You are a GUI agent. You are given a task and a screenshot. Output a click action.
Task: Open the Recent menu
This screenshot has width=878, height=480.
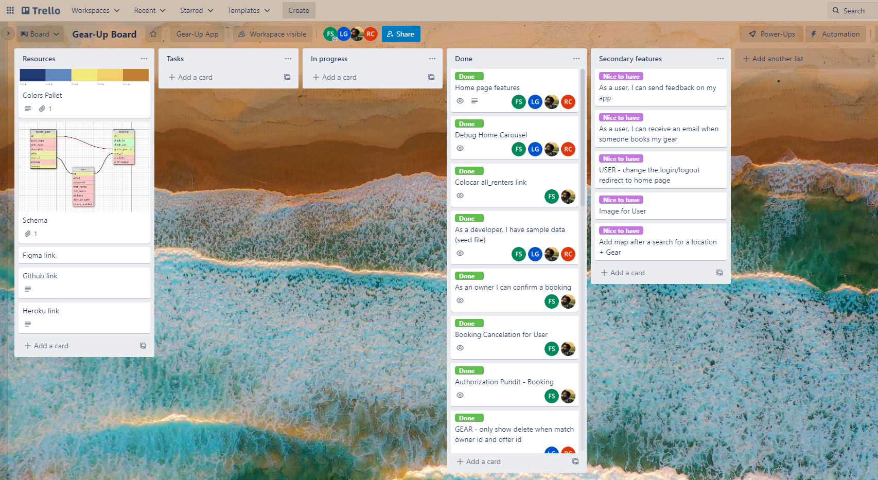pos(149,10)
